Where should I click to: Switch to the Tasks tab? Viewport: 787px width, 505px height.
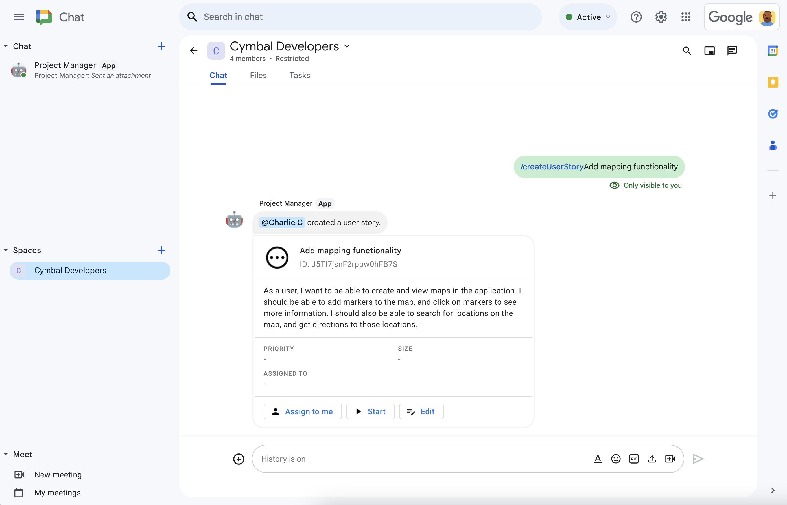299,75
